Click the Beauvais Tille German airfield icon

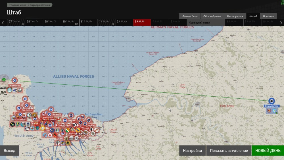tap(272, 101)
